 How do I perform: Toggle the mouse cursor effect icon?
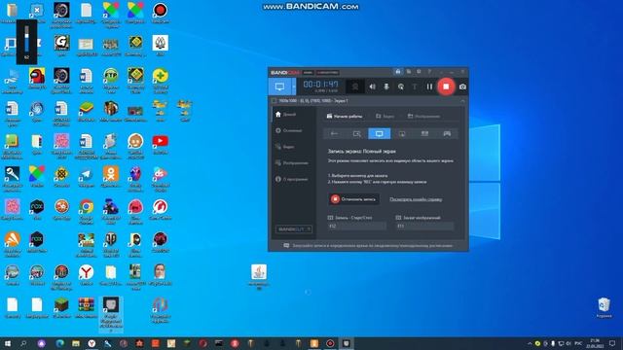(400, 87)
